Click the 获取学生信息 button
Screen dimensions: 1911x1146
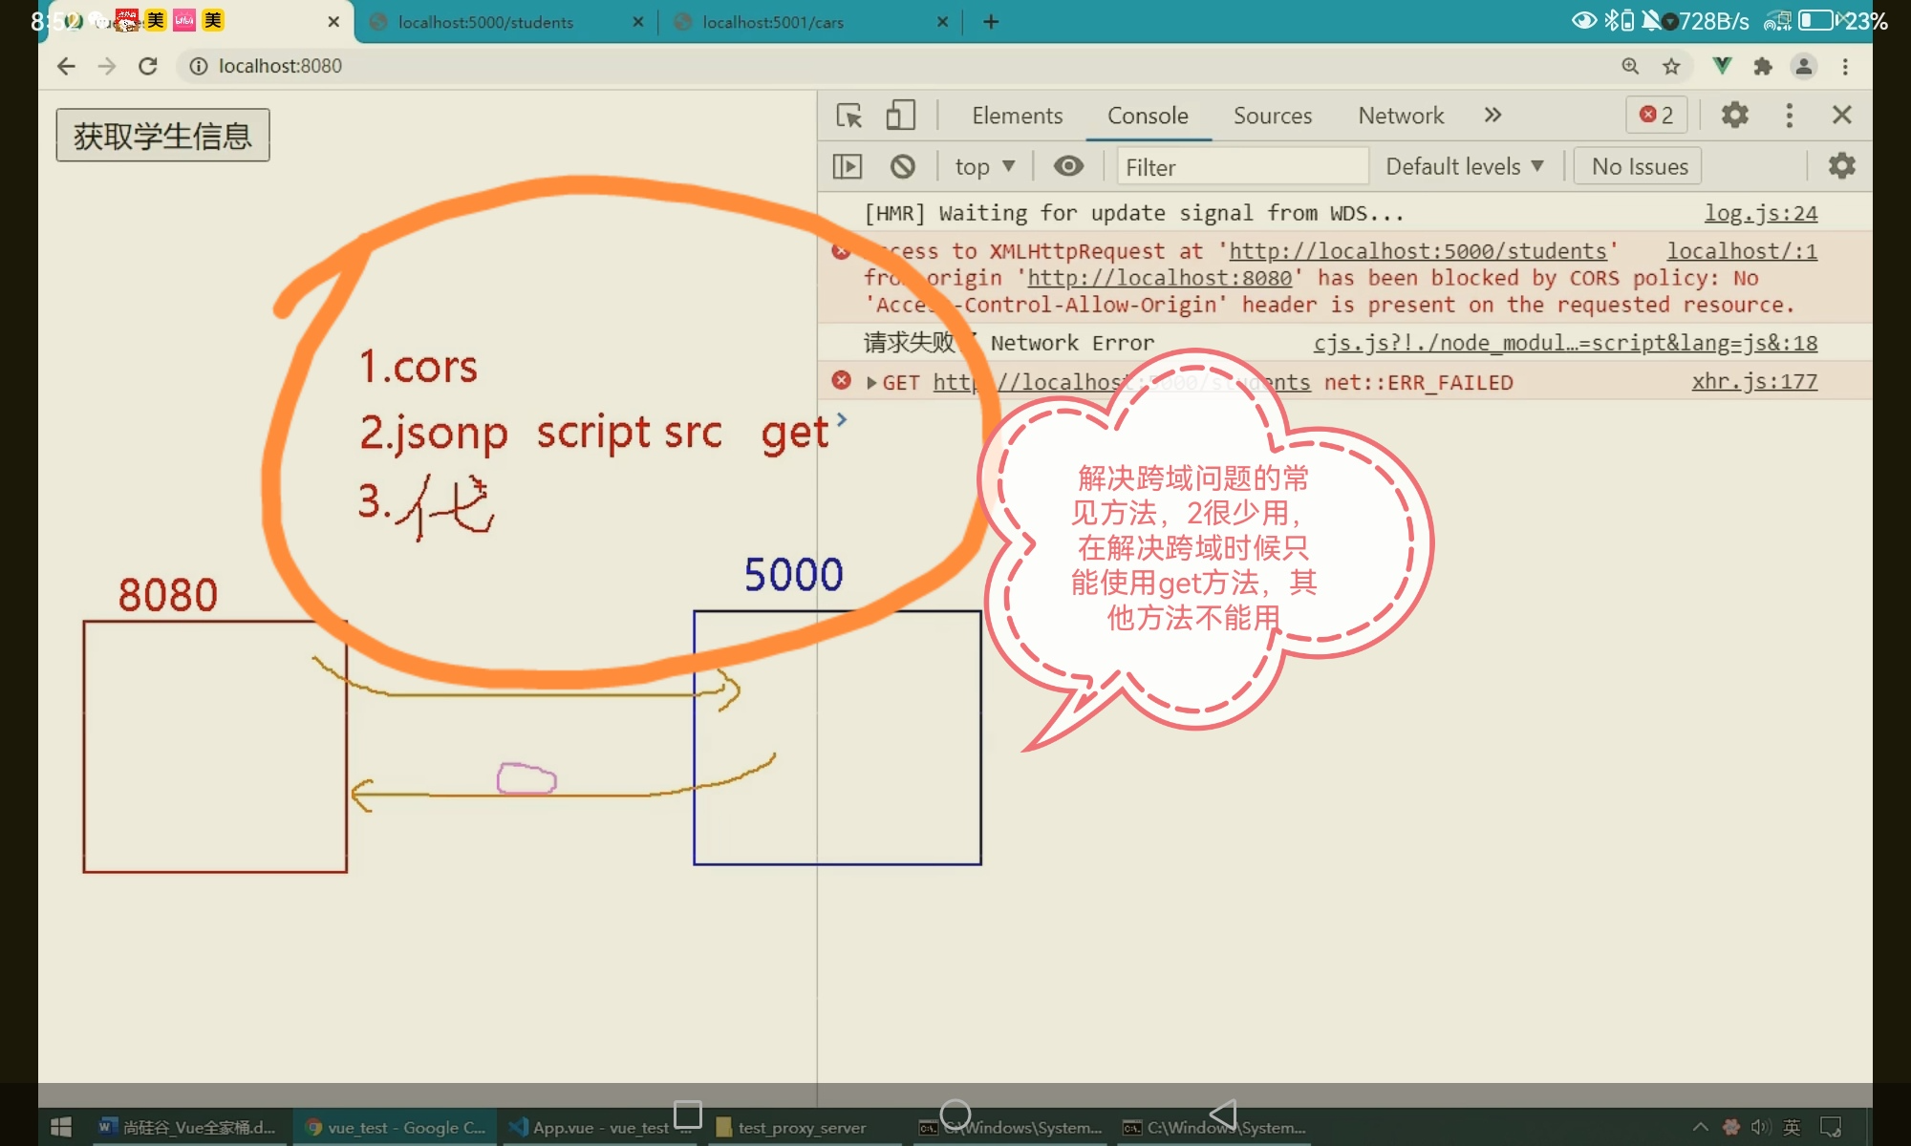tap(162, 136)
